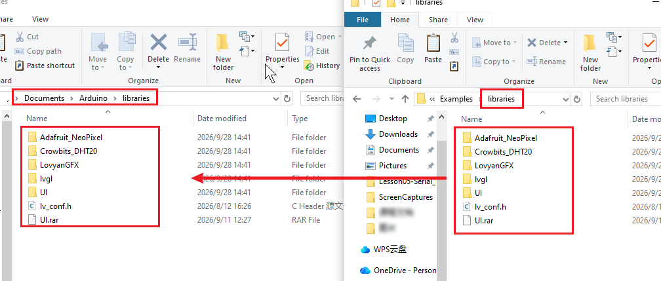Click Documents in the left window breadcrumb
Screen dimensions: 661x281
click(45, 98)
